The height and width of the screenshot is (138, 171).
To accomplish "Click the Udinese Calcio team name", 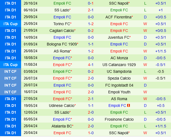I will (x=62, y=106).
